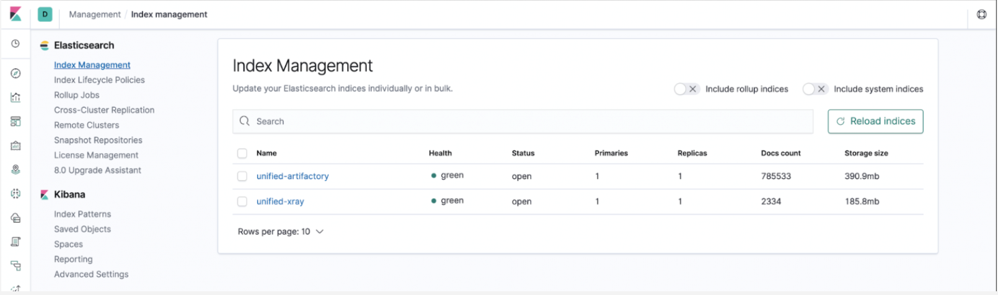Open Index Lifecycle Policies in side menu
Screen dimensions: 998x295
99,80
